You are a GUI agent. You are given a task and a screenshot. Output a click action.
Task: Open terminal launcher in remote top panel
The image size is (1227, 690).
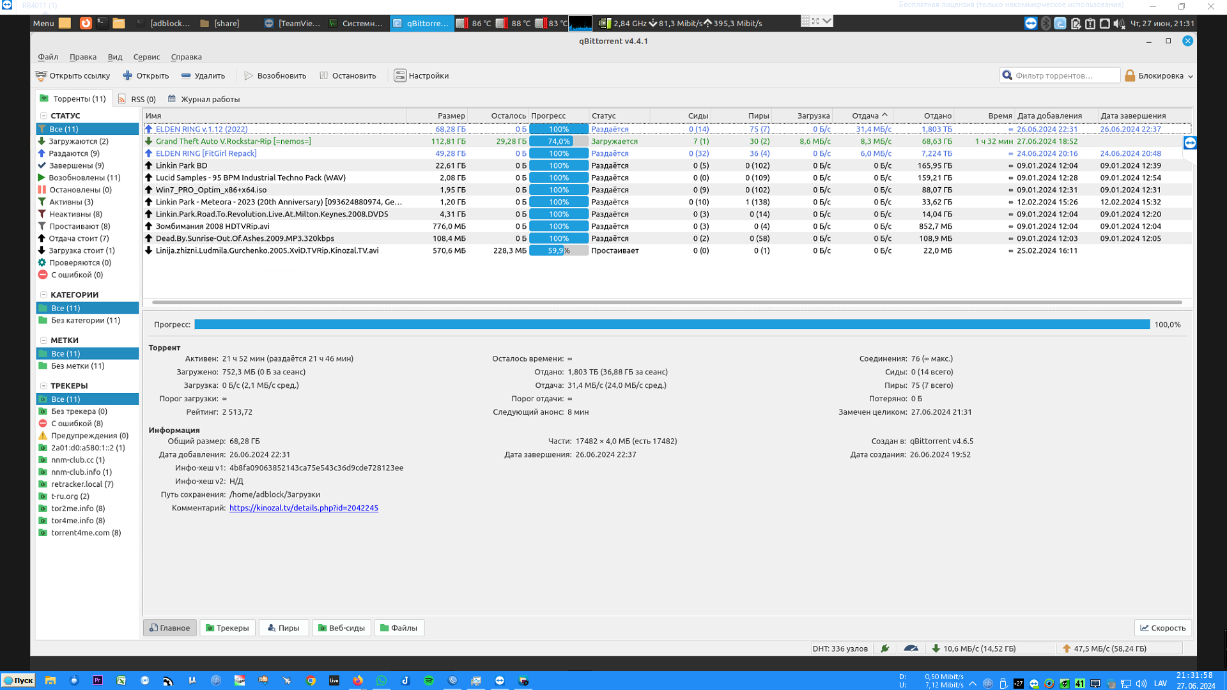tap(102, 23)
